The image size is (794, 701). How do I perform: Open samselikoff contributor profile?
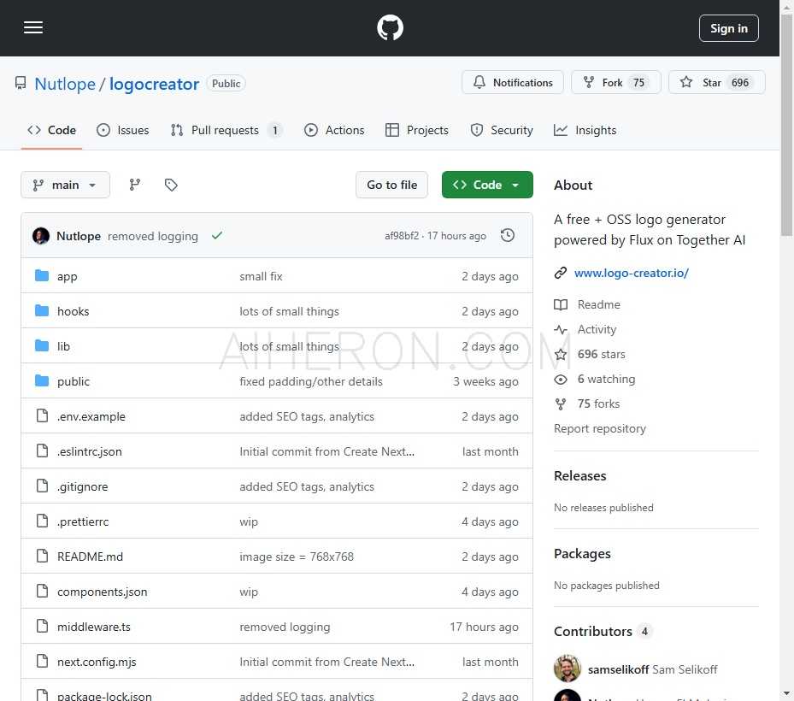click(618, 669)
